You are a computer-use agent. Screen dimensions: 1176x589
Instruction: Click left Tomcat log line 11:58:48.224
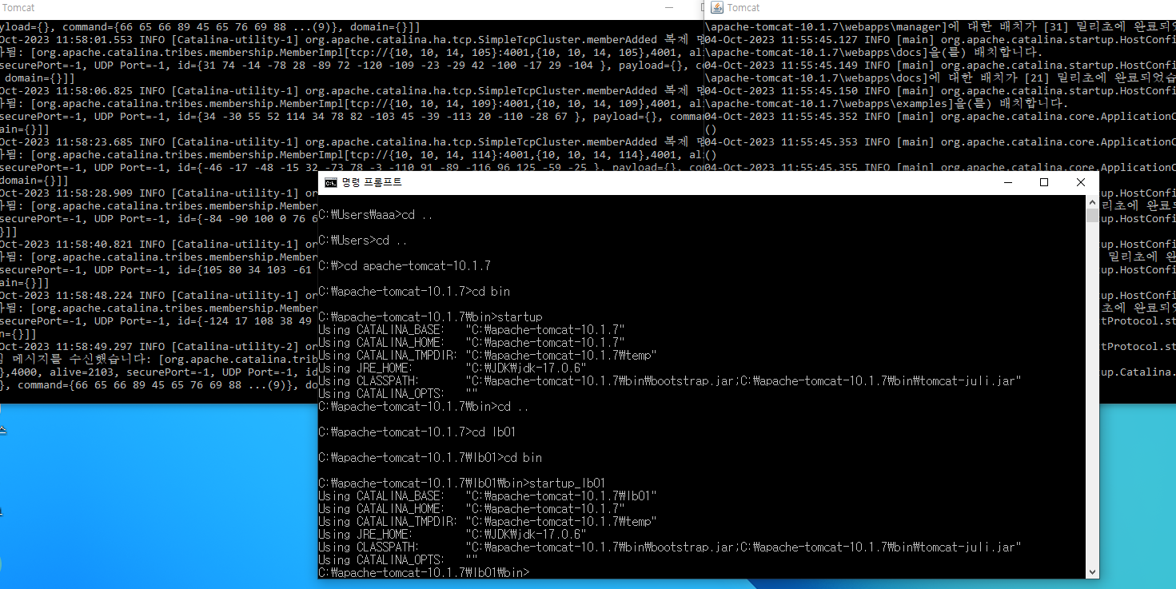(159, 295)
